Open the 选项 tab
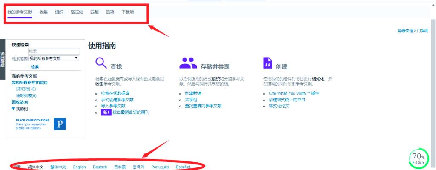Screen dimensions: 436x170 110,12
